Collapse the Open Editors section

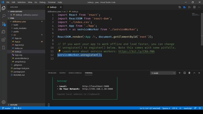9,11
